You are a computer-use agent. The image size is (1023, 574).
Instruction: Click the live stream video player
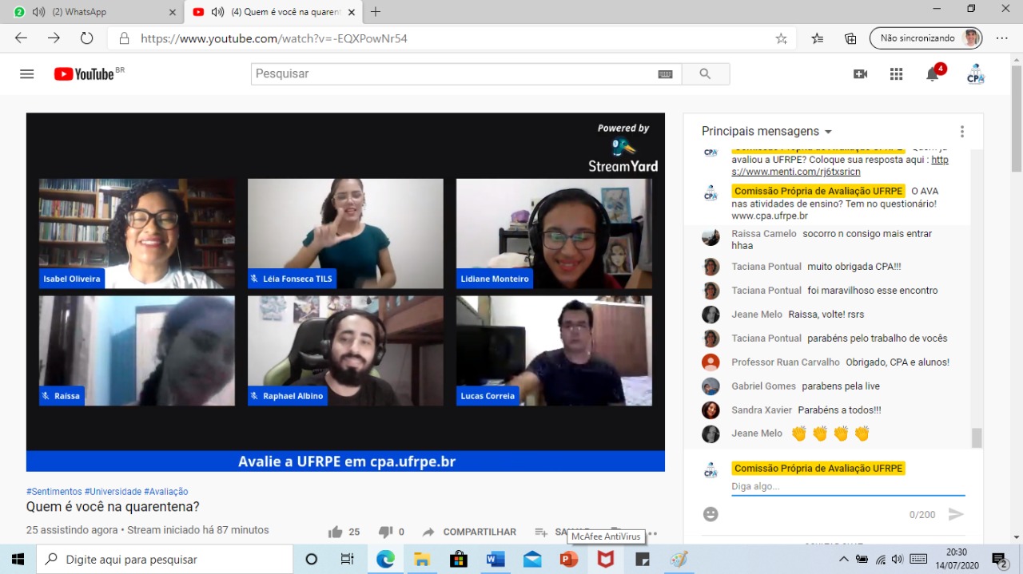[x=345, y=291]
